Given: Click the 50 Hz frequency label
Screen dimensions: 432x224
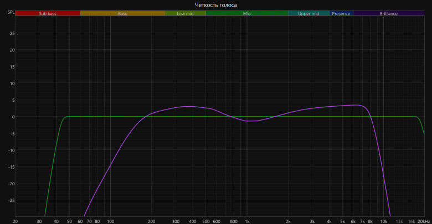Looking at the screenshot, I should click(x=69, y=221).
